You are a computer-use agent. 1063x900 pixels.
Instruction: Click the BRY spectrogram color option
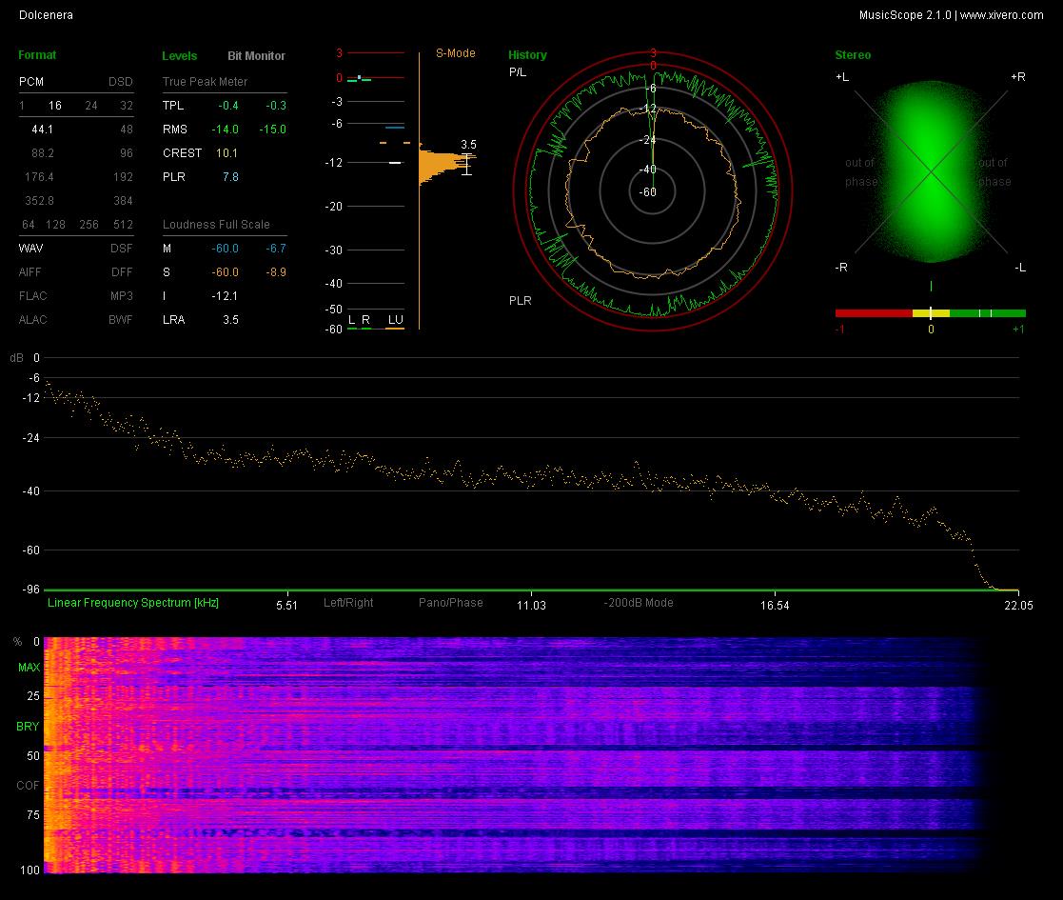pyautogui.click(x=28, y=727)
